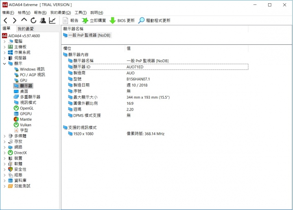The width and height of the screenshot is (293, 210).
Task: Select the monitor 一般 PnP 監視器 [NoDB] at top
Action: pos(87,35)
